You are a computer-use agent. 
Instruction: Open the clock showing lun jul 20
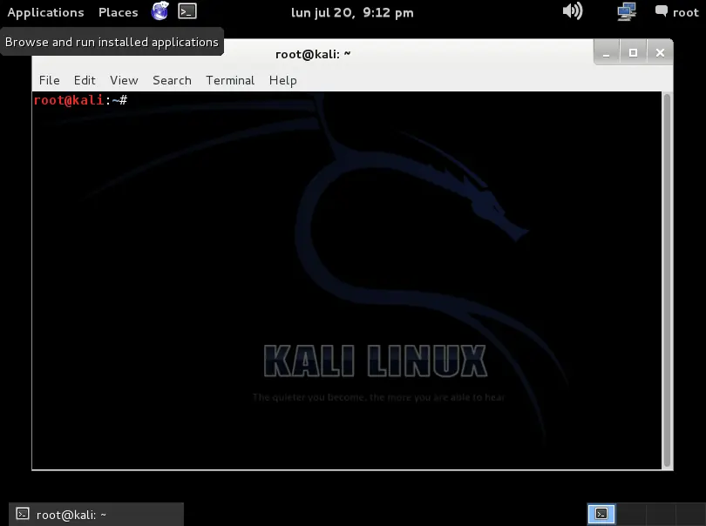pos(352,12)
